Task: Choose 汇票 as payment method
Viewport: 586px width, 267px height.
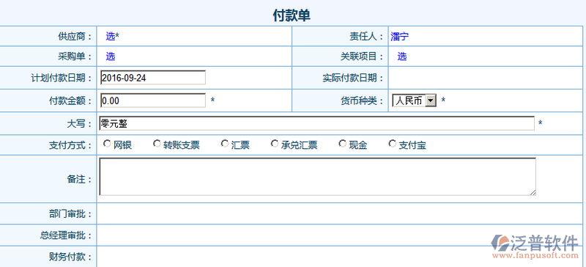Action: pyautogui.click(x=225, y=144)
